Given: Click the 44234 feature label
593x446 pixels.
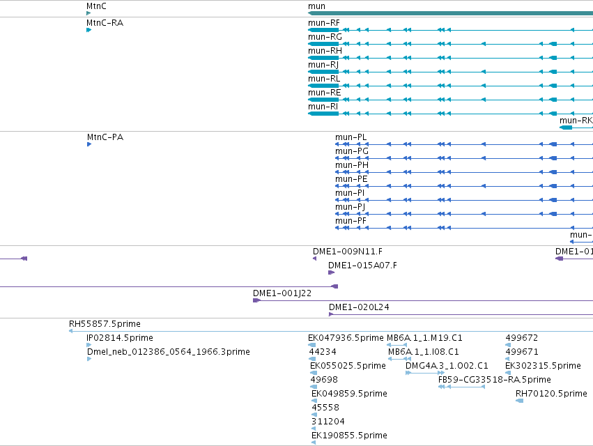Looking at the screenshot, I should click(323, 352).
